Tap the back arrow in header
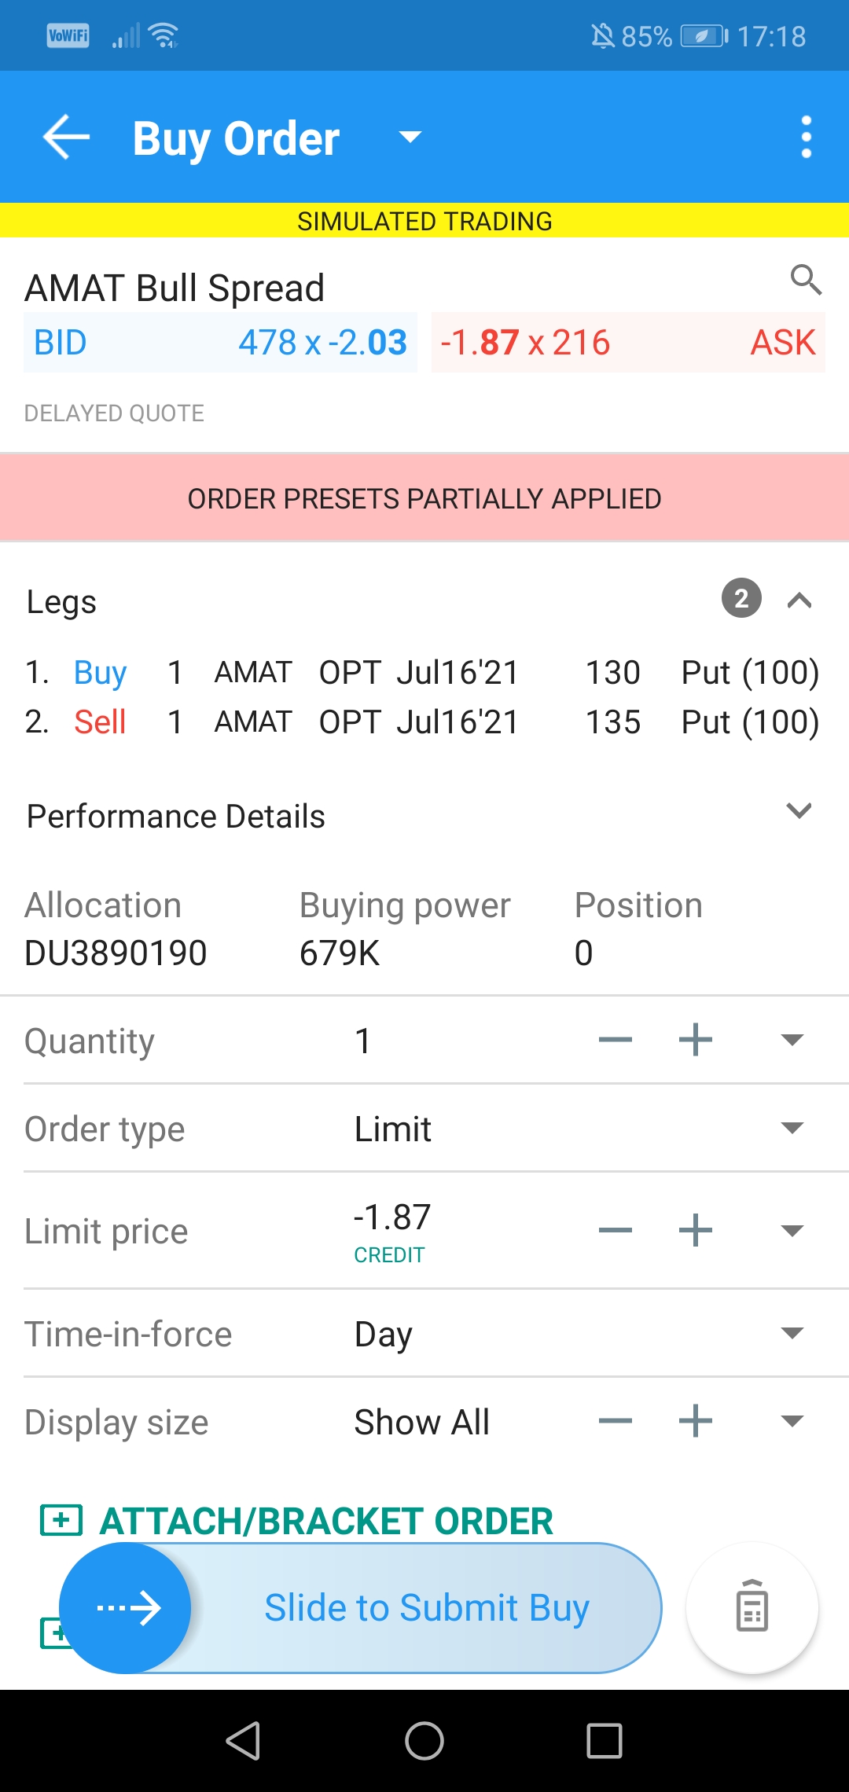This screenshot has width=849, height=1792. coord(66,137)
